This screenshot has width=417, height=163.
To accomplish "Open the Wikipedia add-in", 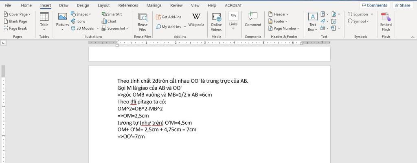I will 196,20.
